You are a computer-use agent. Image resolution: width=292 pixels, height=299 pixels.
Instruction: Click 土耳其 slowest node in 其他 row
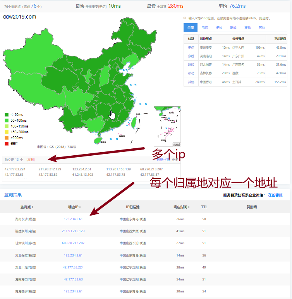coord(237,82)
